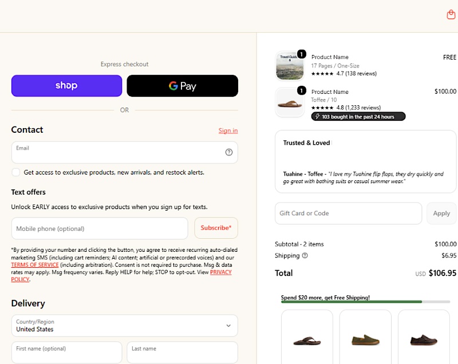This screenshot has width=458, height=364.
Task: Click lightning icon in 103 bought badge
Action: [318, 116]
